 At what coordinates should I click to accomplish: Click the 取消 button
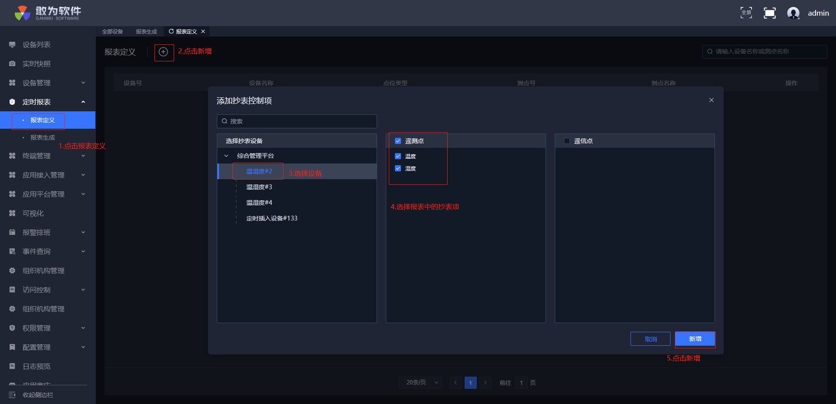coord(651,339)
